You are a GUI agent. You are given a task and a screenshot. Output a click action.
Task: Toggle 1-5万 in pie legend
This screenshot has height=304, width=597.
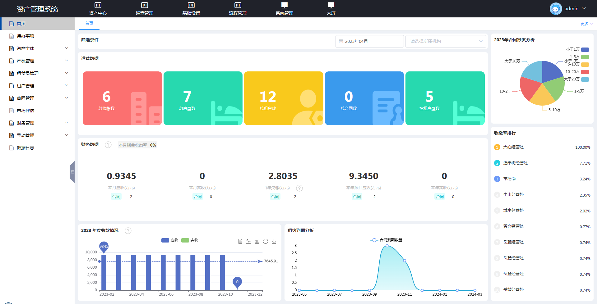pos(579,57)
